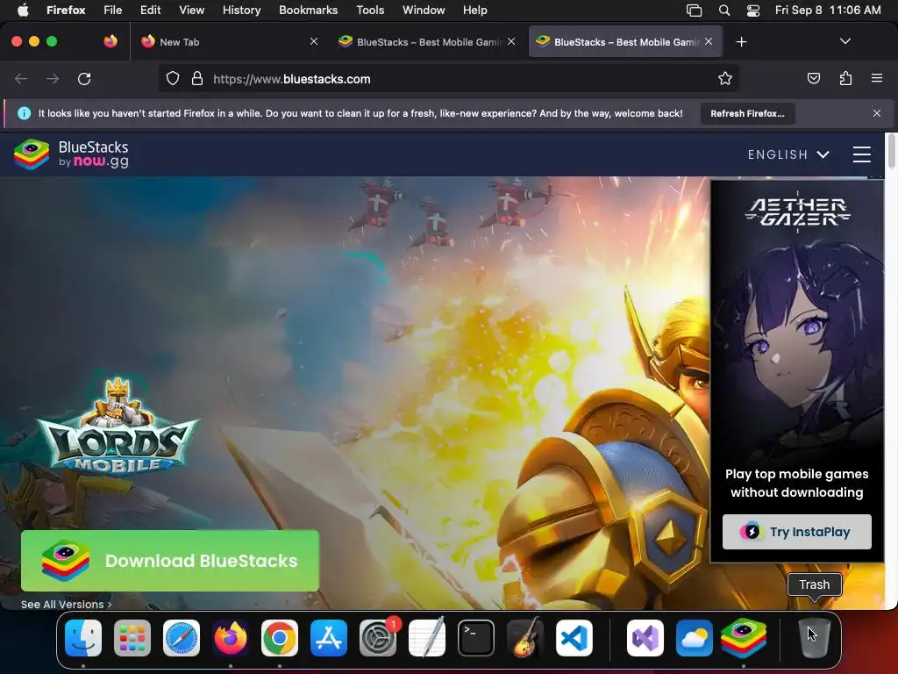Image resolution: width=898 pixels, height=674 pixels.
Task: Launch Terminal from the dock
Action: click(x=476, y=638)
